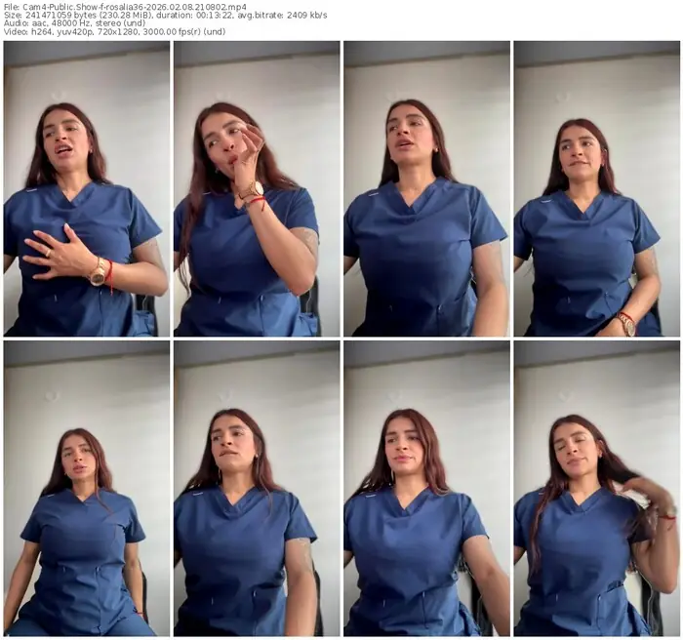683x640 pixels.
Task: Select the 230.28 MiB size text
Action: (x=128, y=15)
